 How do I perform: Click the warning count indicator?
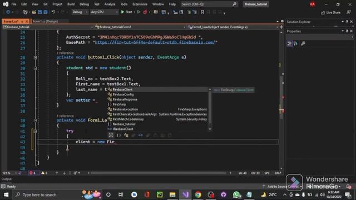pyautogui.click(x=44, y=173)
